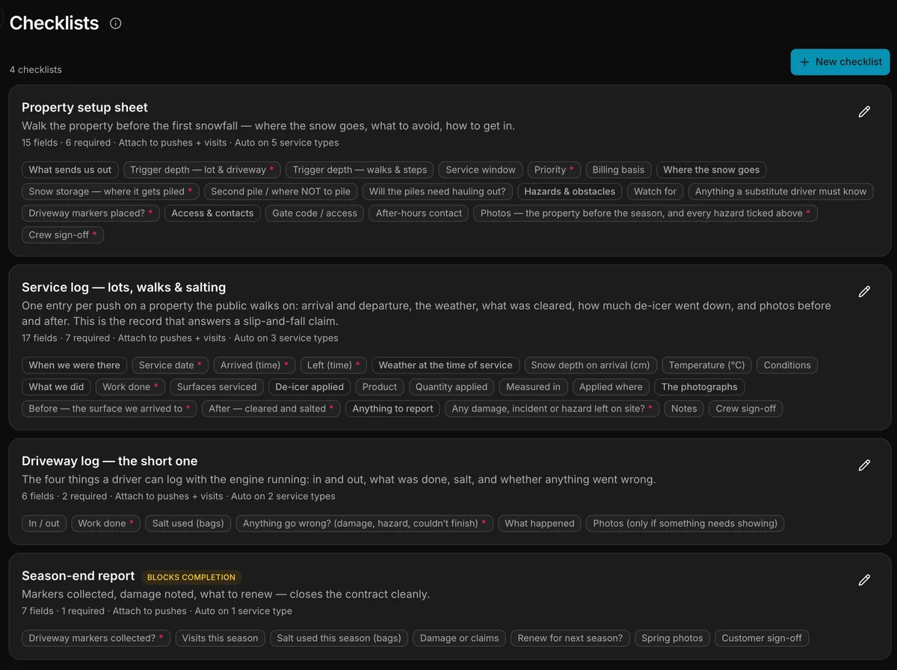Open the Season-end report title
Image resolution: width=897 pixels, height=670 pixels.
(x=78, y=576)
